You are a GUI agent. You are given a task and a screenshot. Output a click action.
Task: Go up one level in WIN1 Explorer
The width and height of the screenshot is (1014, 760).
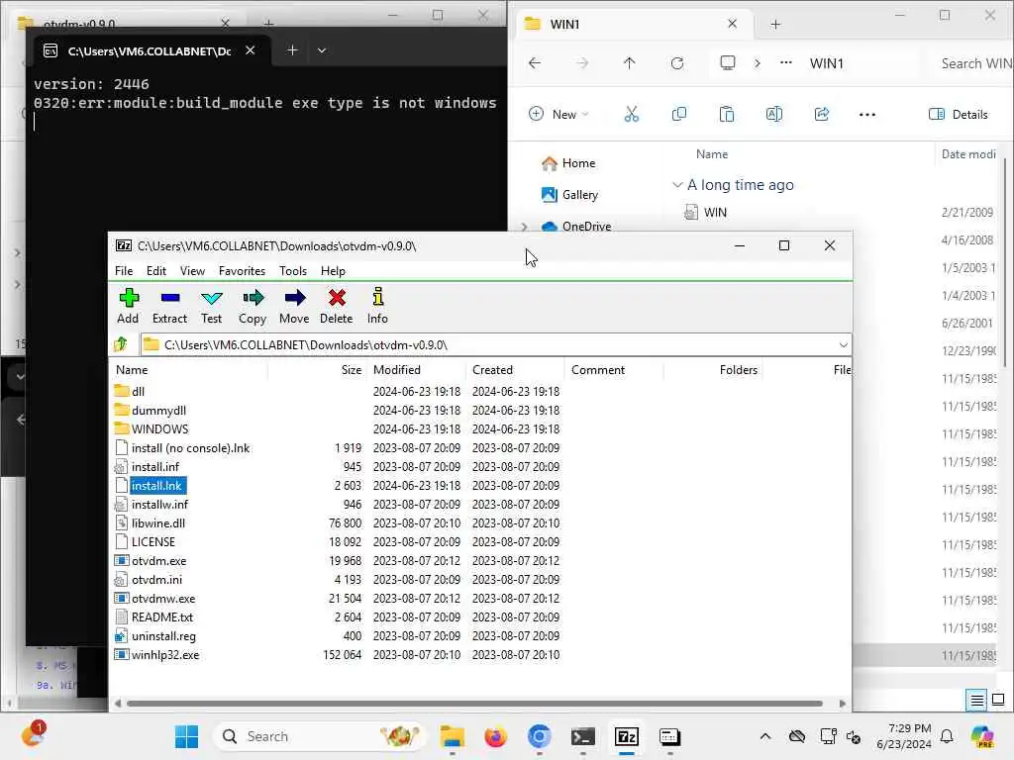(x=629, y=62)
